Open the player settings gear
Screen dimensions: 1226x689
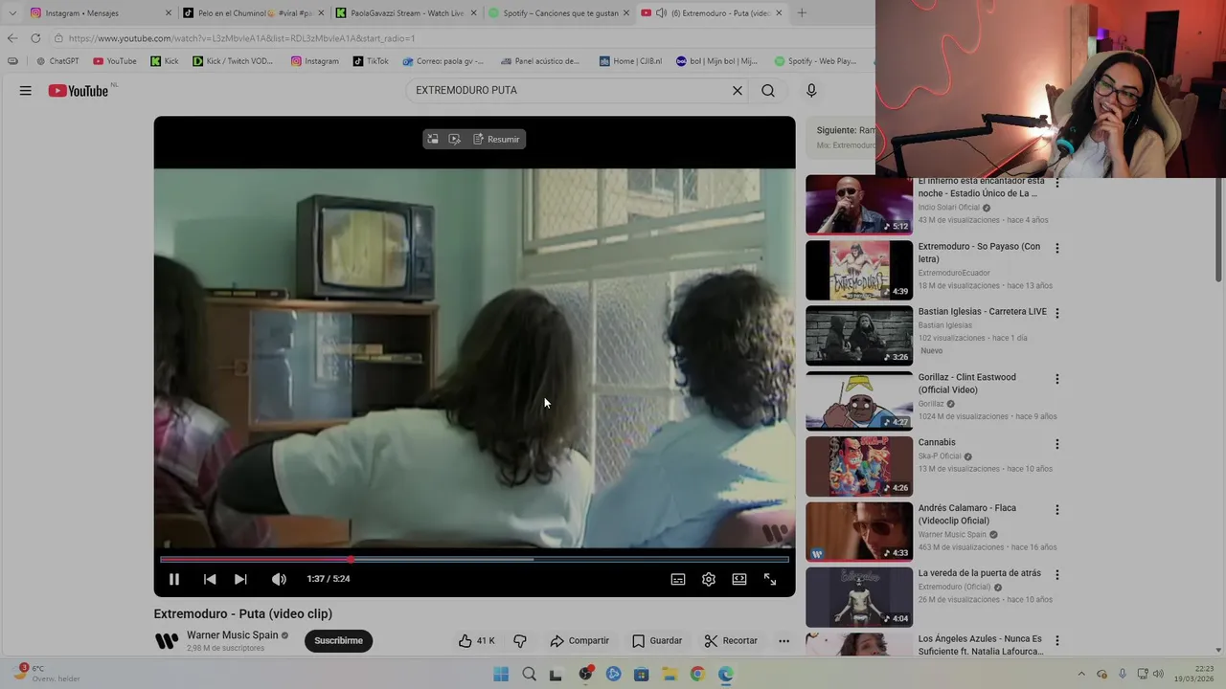pos(709,579)
